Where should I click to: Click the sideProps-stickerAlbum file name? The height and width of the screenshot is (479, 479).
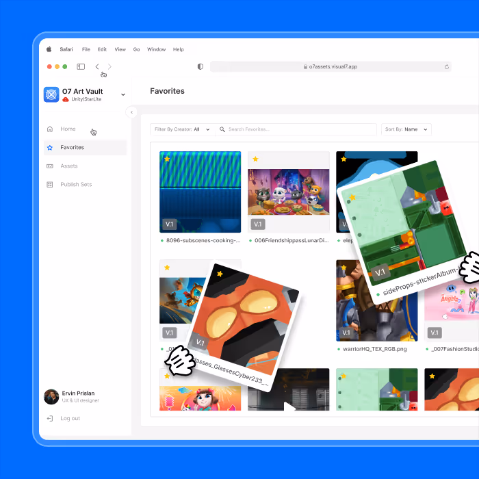click(421, 282)
